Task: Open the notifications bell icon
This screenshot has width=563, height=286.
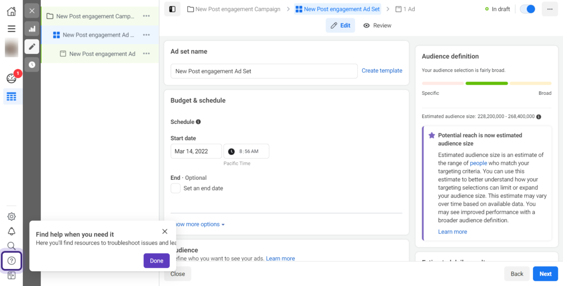Action: [11, 231]
